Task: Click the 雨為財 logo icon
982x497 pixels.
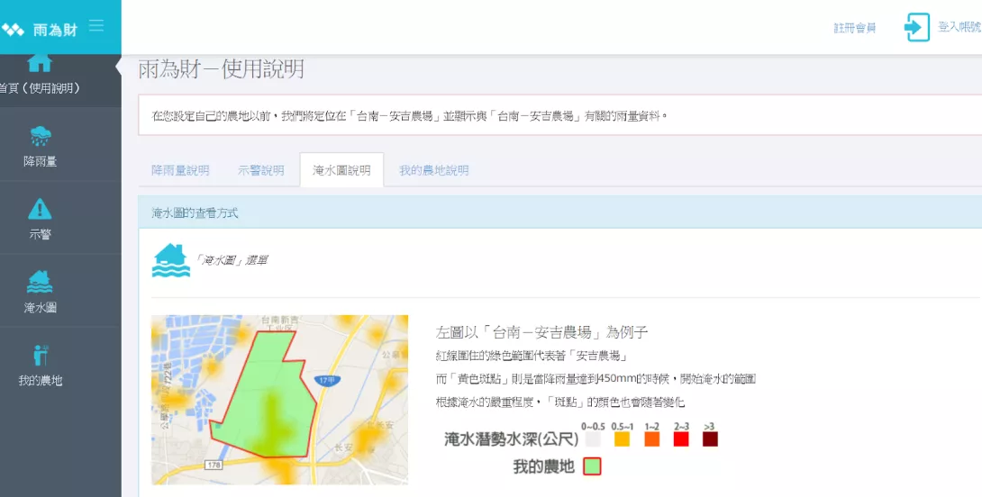Action: (13, 29)
